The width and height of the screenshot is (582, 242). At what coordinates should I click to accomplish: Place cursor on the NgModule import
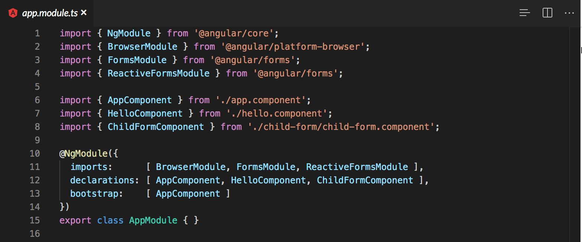tap(128, 33)
